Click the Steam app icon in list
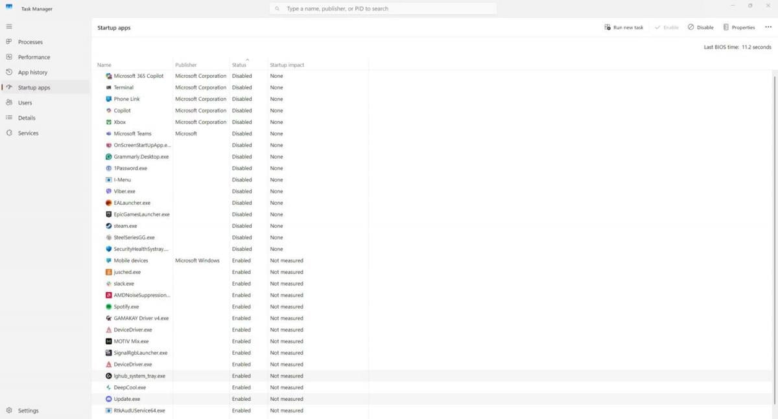This screenshot has height=419, width=778. point(108,225)
